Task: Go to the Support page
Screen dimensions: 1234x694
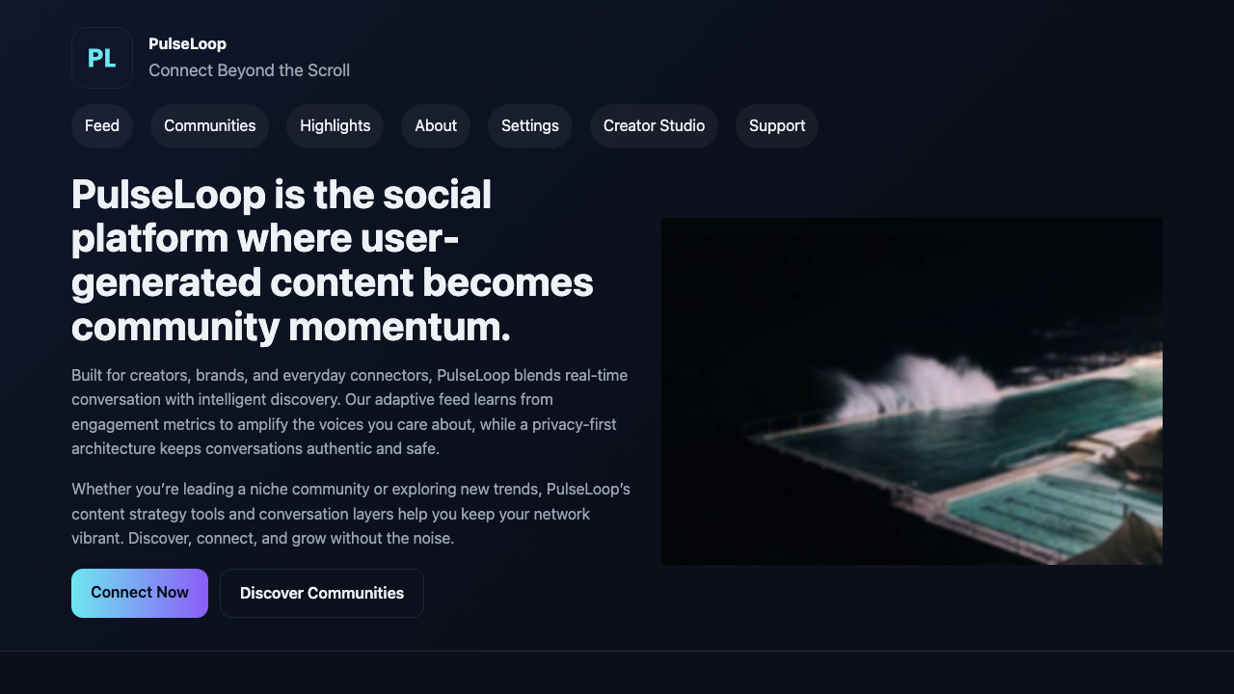Action: click(777, 125)
